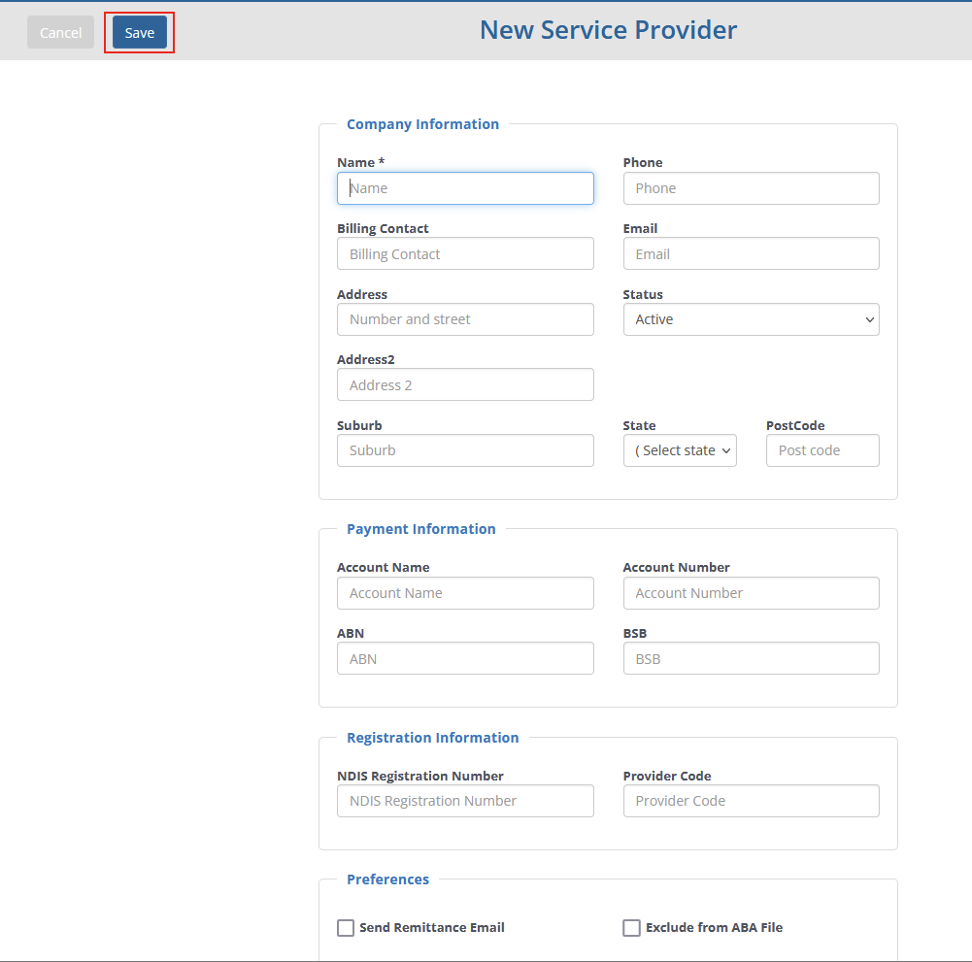972x962 pixels.
Task: Open the Select state dropdown
Action: point(680,450)
